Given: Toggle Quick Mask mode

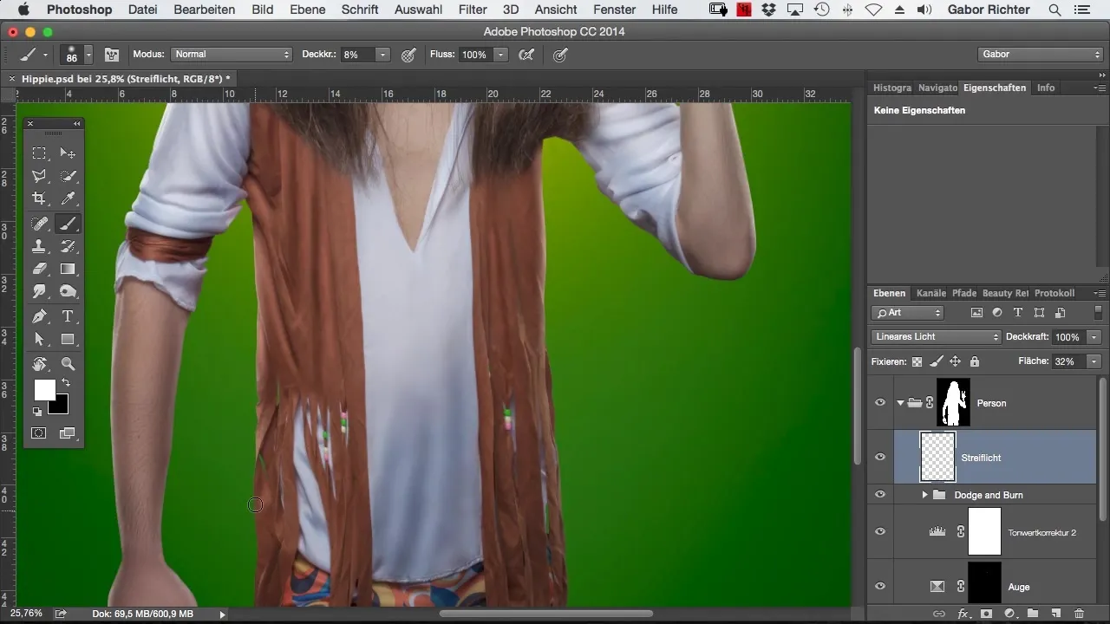Looking at the screenshot, I should tap(39, 432).
